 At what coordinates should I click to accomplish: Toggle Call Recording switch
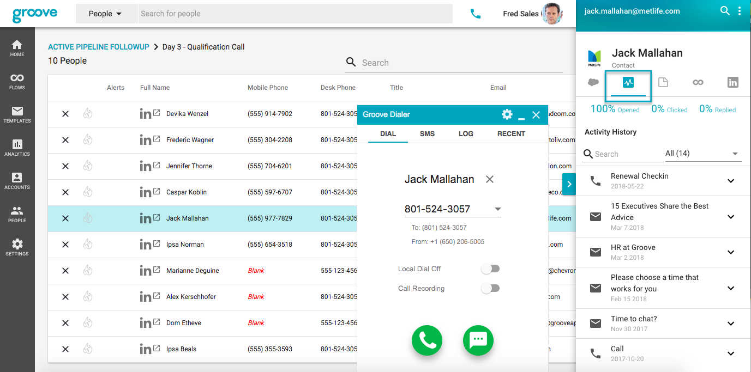490,288
